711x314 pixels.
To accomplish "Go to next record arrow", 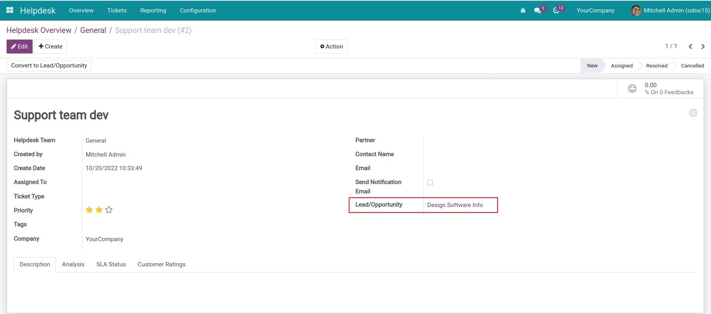I will point(703,47).
